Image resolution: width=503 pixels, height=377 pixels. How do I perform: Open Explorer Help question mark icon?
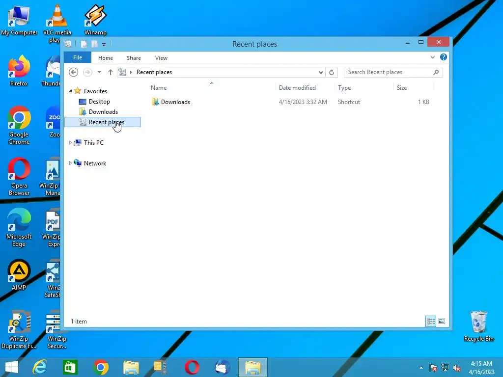(x=444, y=57)
